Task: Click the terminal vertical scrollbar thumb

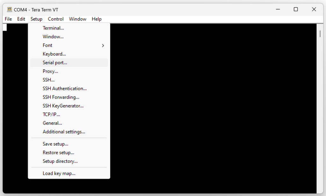Action: 320,34
